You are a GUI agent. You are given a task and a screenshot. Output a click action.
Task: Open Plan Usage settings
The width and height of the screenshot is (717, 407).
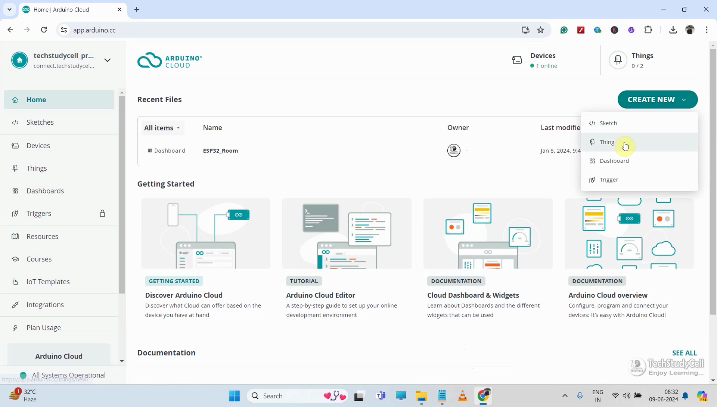[x=43, y=327]
